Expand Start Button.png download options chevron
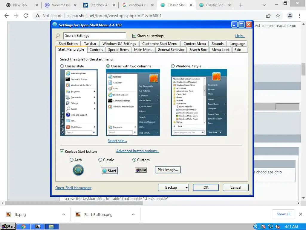The height and width of the screenshot is (230, 306). [x=133, y=214]
